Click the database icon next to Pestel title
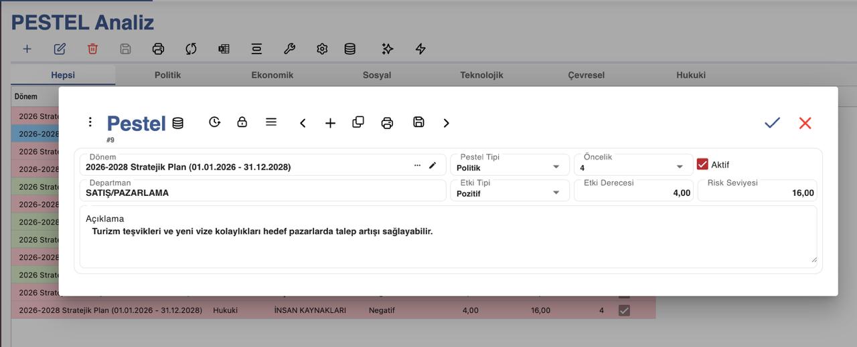 tap(177, 123)
